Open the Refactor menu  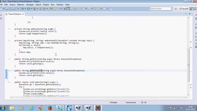(21, 5)
